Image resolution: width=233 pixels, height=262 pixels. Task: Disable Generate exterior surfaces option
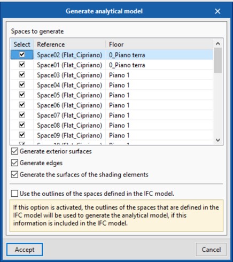tap(14, 151)
